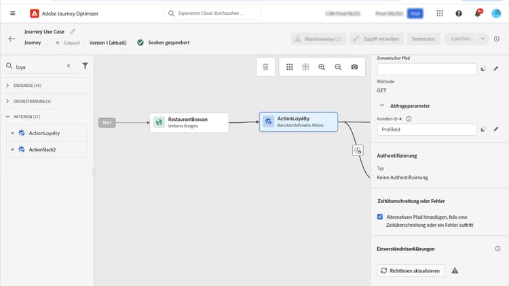Click the Keine Authentifizierung text

tap(402, 177)
